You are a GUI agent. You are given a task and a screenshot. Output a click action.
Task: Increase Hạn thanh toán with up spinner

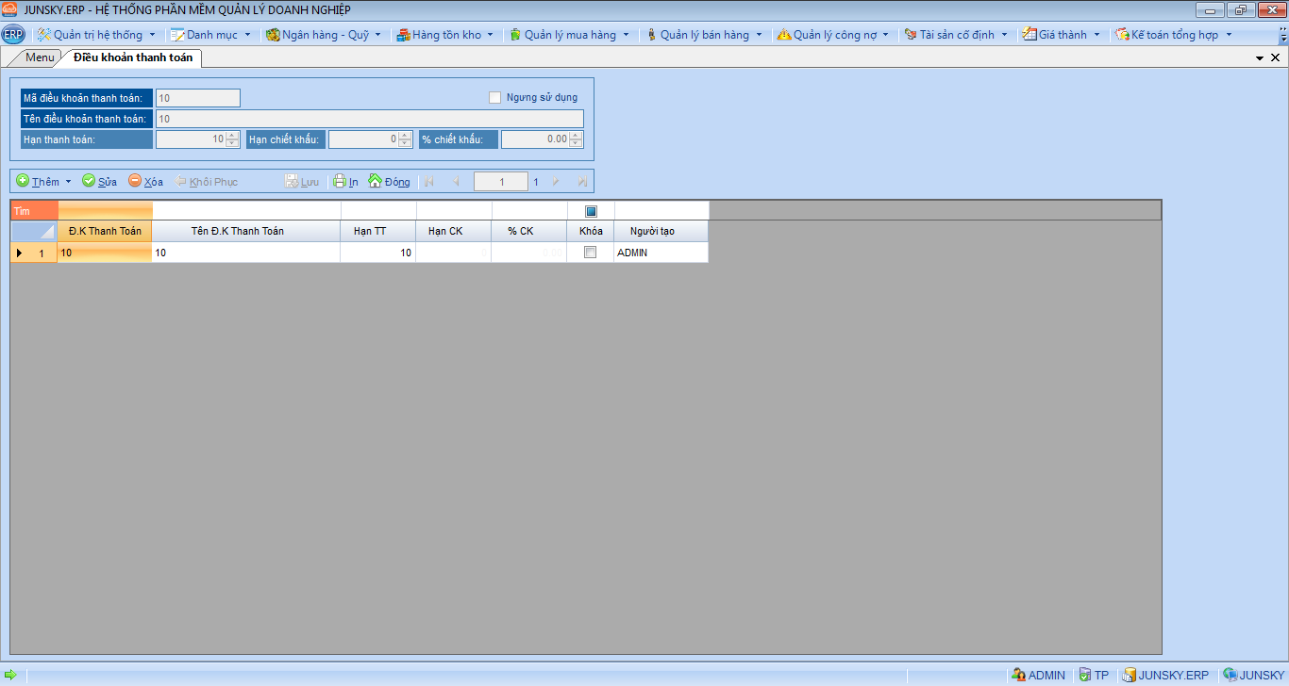[232, 136]
